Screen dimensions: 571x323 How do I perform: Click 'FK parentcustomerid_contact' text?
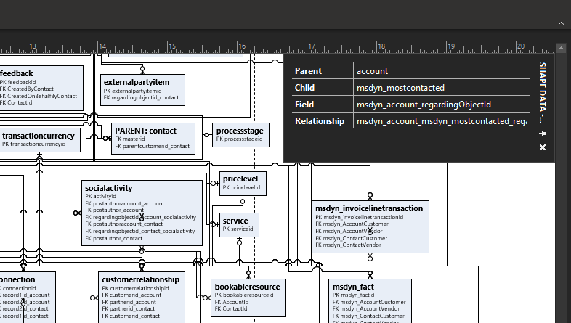[x=153, y=146]
